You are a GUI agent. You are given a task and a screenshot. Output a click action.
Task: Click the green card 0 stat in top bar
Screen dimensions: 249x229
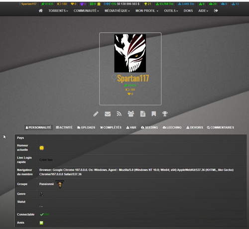click(93, 4)
